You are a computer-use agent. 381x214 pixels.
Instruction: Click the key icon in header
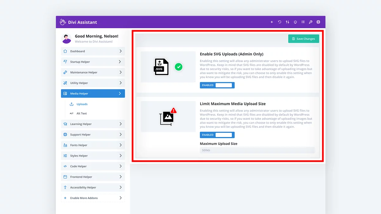311,22
